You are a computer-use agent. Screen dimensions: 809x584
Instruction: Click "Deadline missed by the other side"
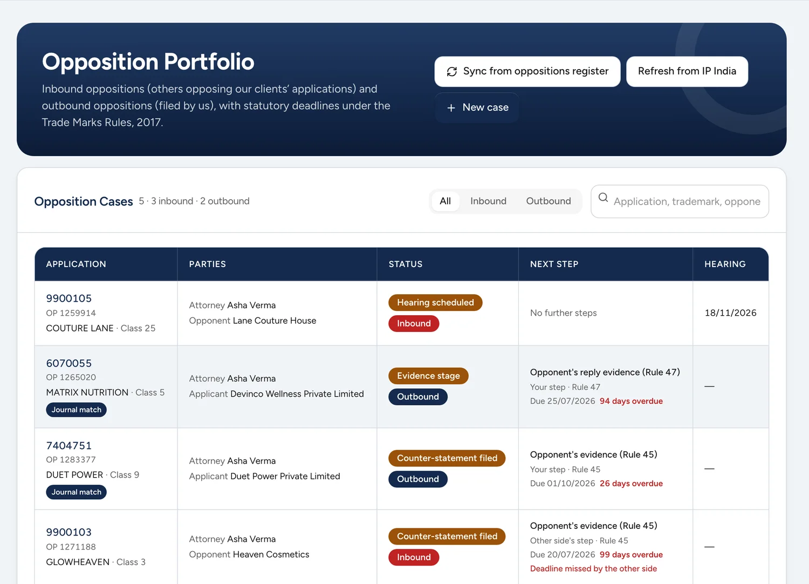tap(593, 569)
